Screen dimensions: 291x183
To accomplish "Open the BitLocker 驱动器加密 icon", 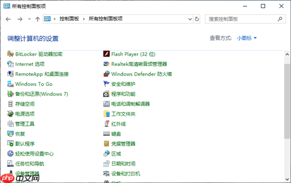I will (x=10, y=54).
